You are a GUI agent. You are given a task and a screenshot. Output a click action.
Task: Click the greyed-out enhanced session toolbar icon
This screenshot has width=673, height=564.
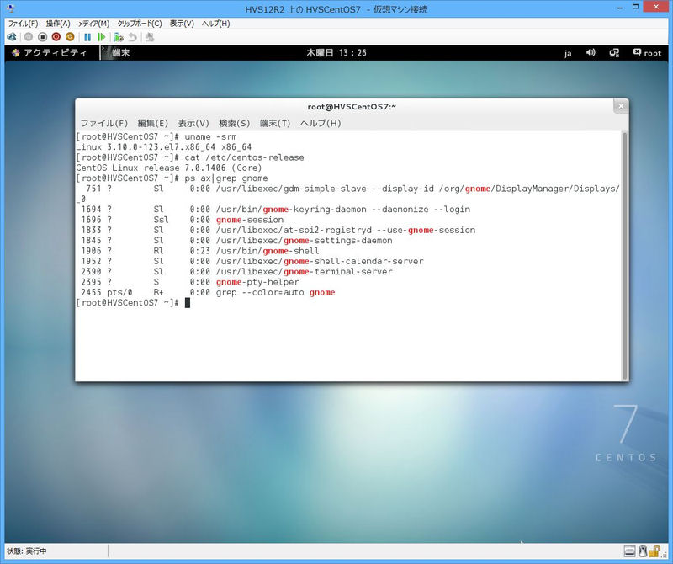pyautogui.click(x=150, y=37)
